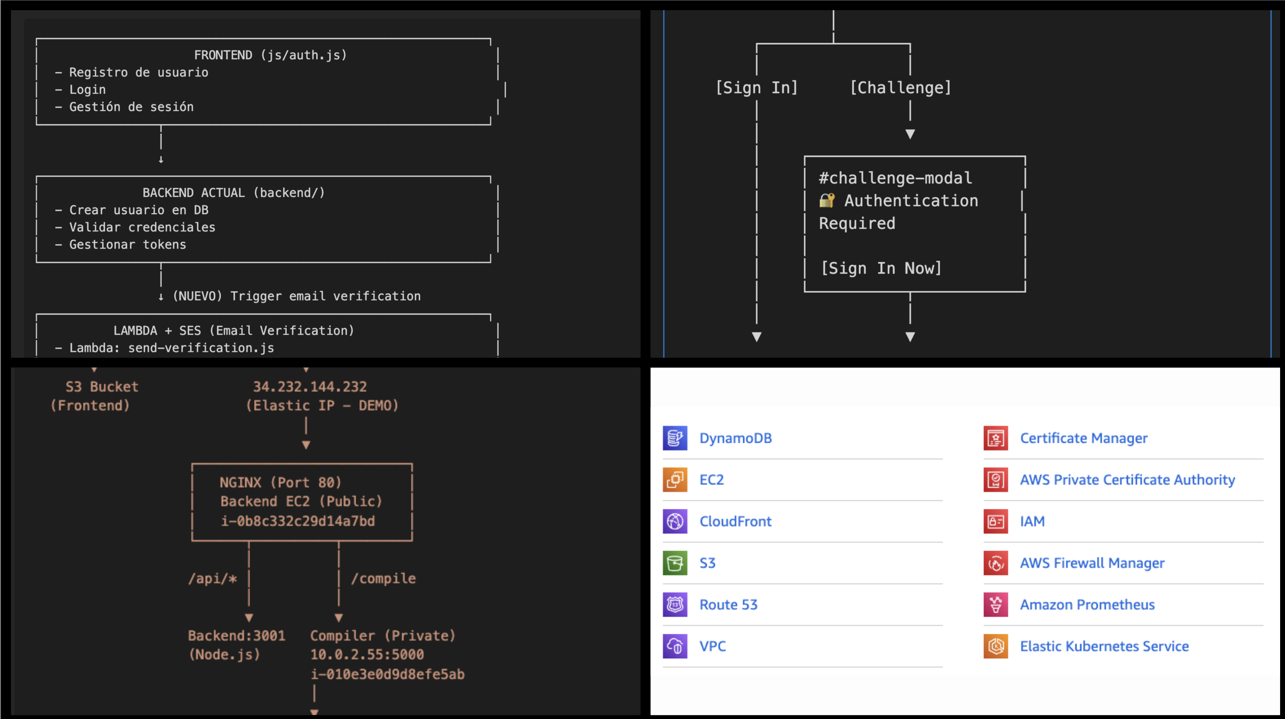Click the AWS Private Certificate Authority icon

click(x=996, y=480)
